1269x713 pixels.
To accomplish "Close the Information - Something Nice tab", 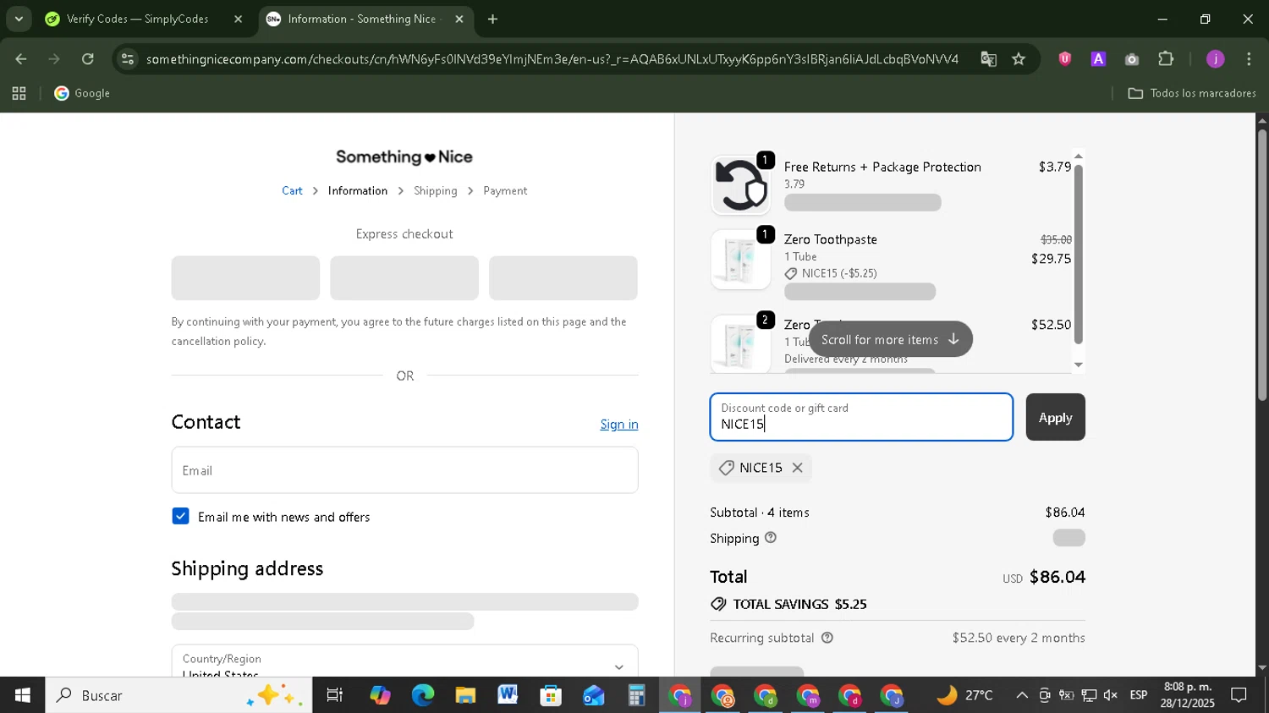I will [x=459, y=19].
